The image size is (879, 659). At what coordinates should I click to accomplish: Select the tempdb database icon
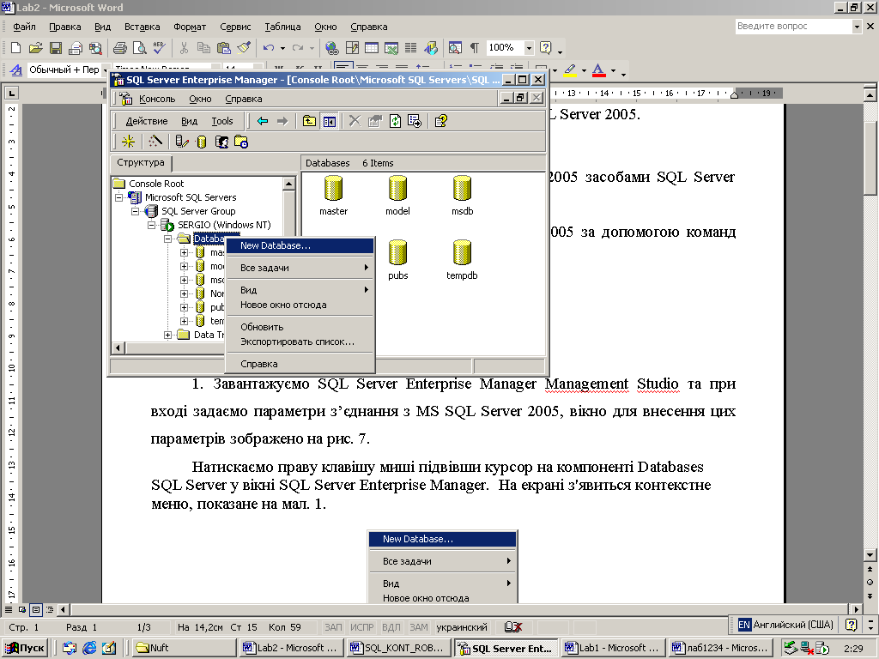click(462, 260)
